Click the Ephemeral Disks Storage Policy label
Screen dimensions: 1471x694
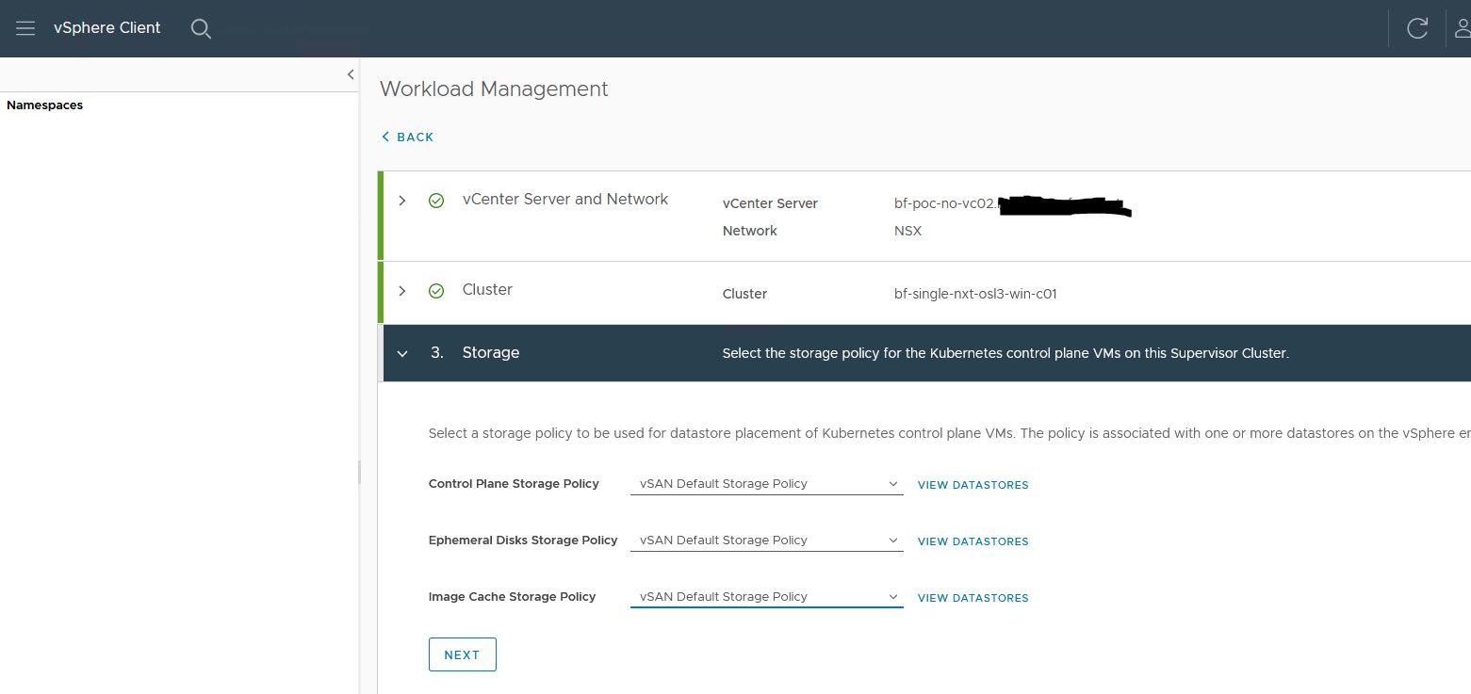coord(523,540)
